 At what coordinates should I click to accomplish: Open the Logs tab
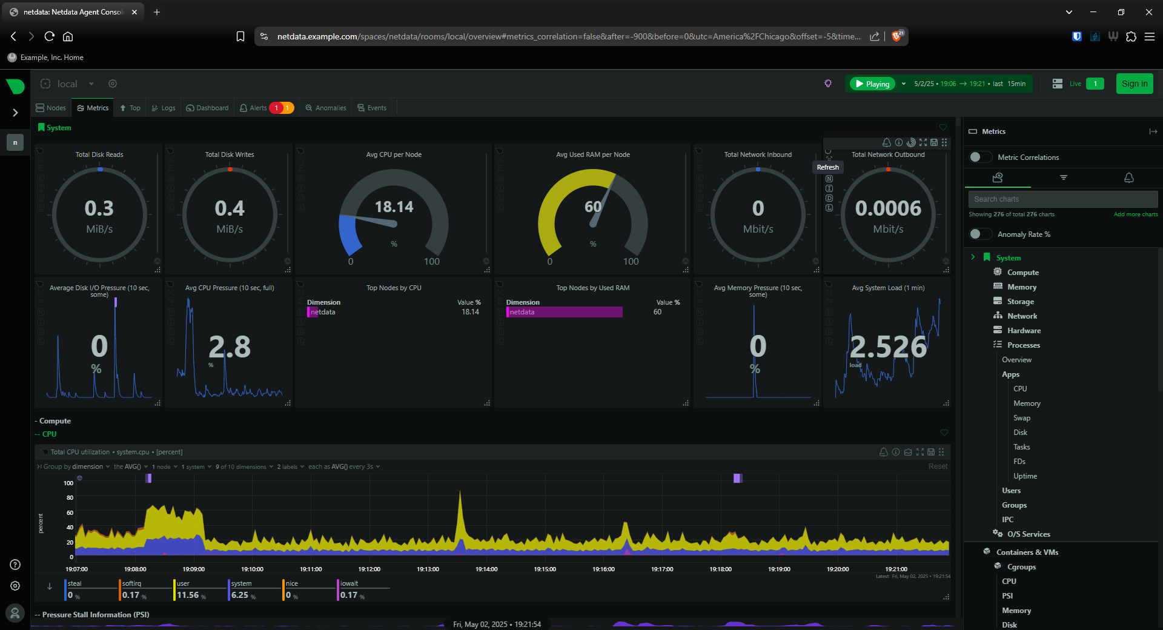pyautogui.click(x=164, y=108)
